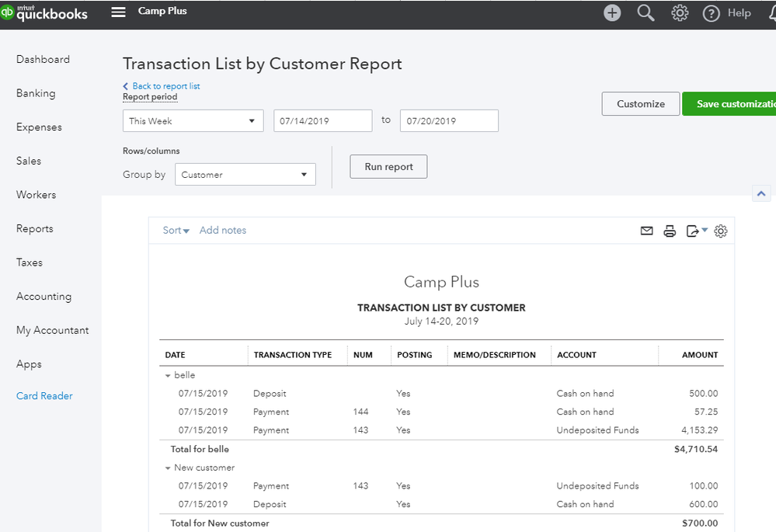Viewport: 776px width, 532px height.
Task: Open the 57.25 payment amount
Action: pos(706,412)
